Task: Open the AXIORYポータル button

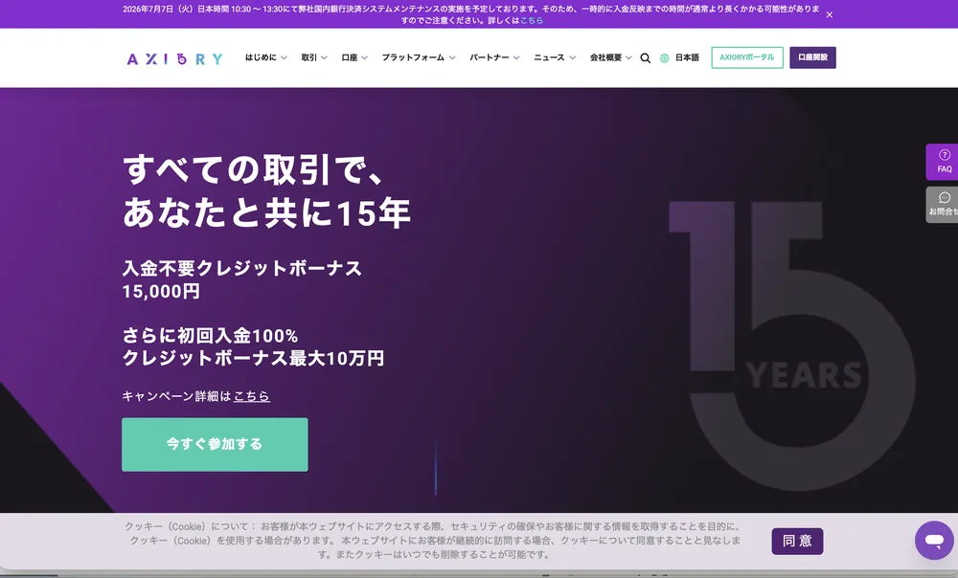Action: pyautogui.click(x=747, y=57)
